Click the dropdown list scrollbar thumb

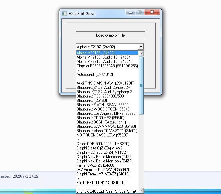(x=141, y=85)
